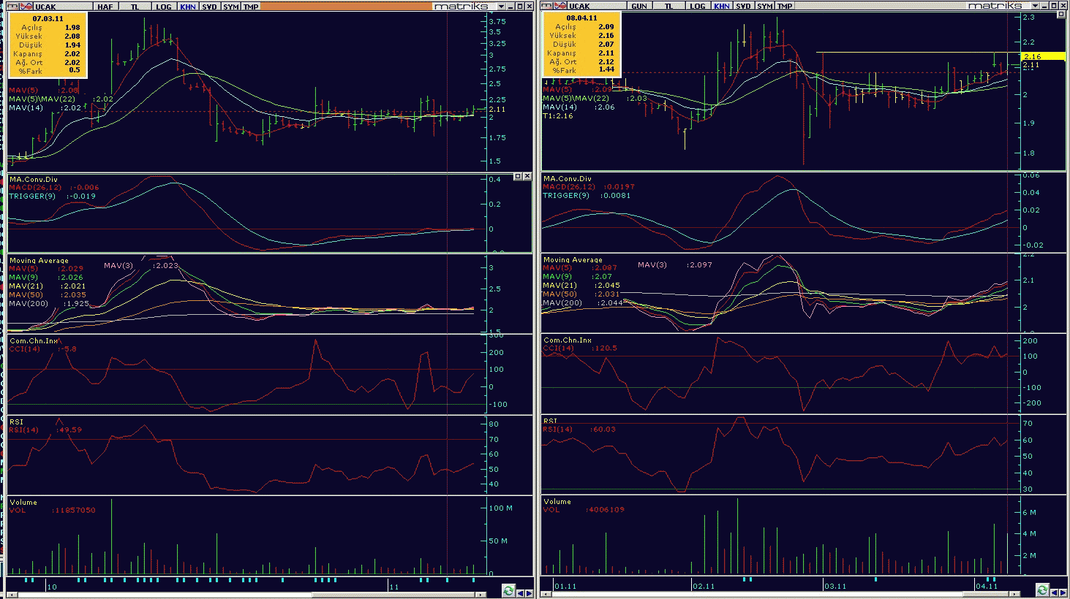The height and width of the screenshot is (599, 1070).
Task: Open the right matriks window dropdown arrow
Action: tap(1036, 6)
